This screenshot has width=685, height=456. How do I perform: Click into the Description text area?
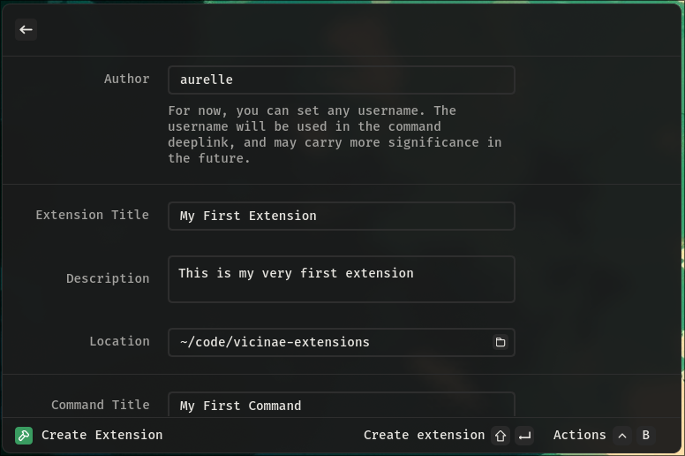click(x=342, y=279)
